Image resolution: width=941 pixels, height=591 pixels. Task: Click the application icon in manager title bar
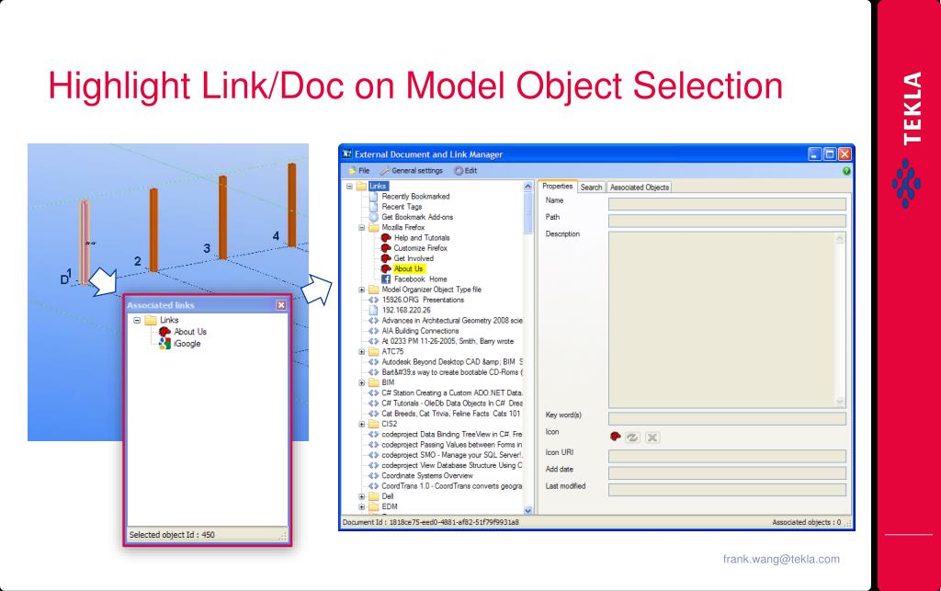(x=347, y=154)
